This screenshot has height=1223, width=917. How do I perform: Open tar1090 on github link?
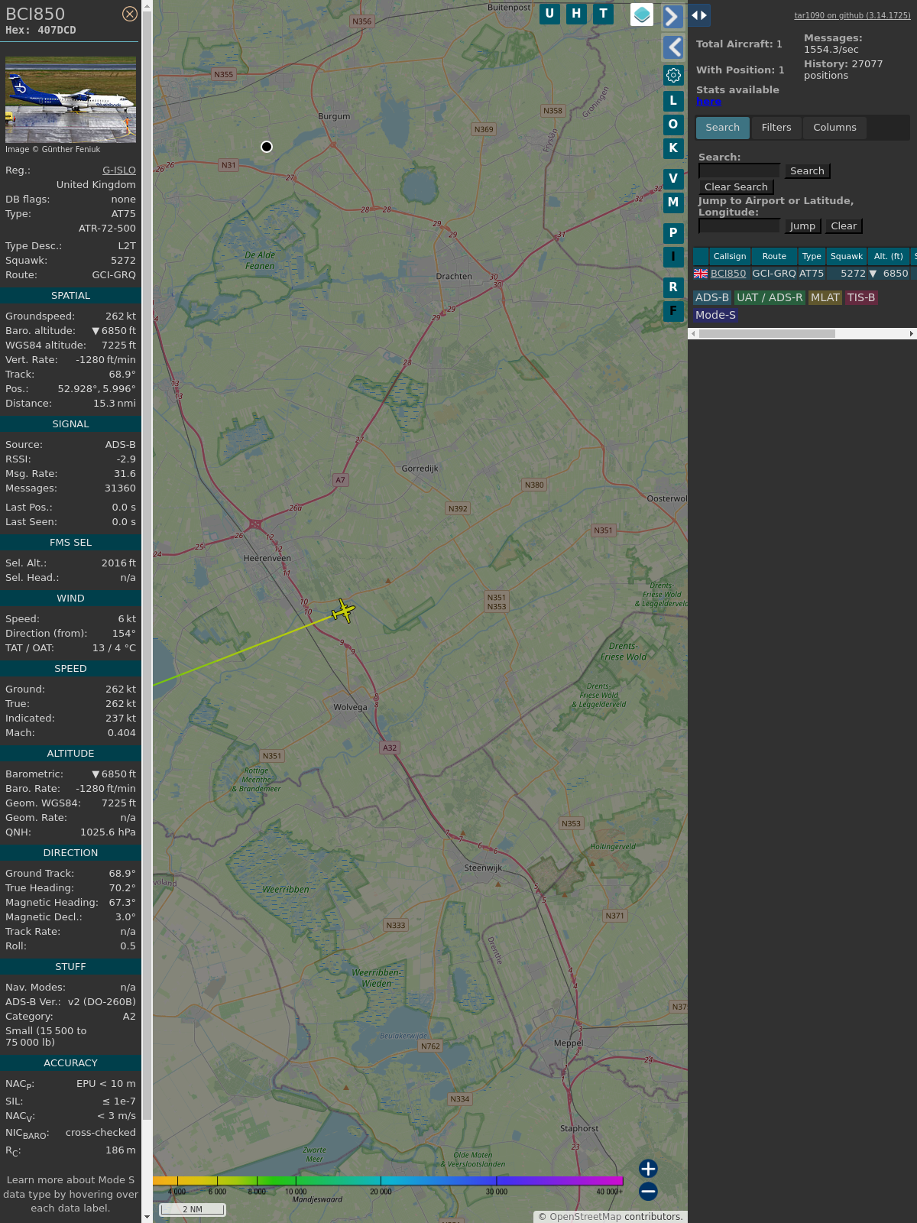tap(852, 15)
